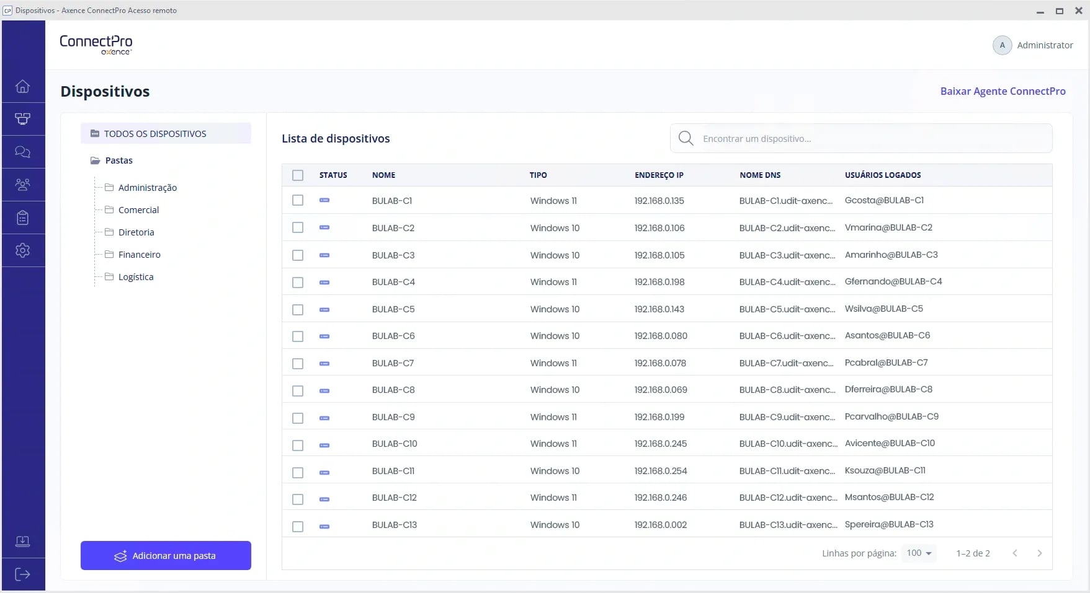The width and height of the screenshot is (1090, 593).
Task: Click the status icon for BULAB-C5
Action: click(324, 309)
